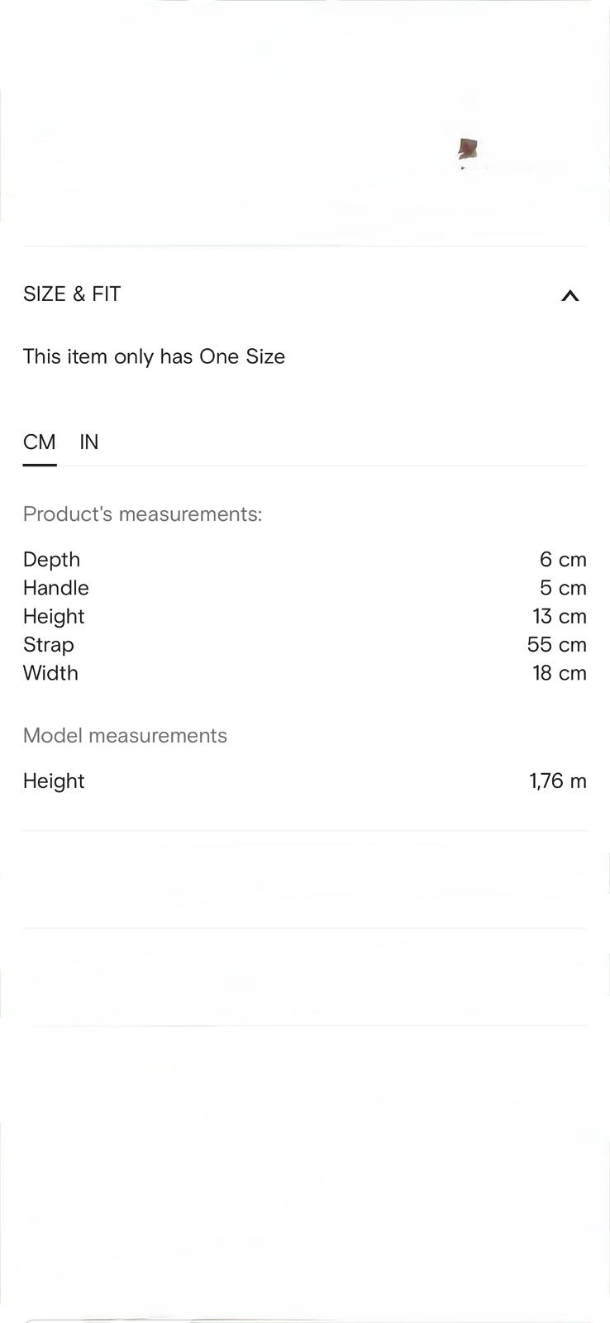Collapse the Size & Fit chevron arrow

tap(569, 295)
